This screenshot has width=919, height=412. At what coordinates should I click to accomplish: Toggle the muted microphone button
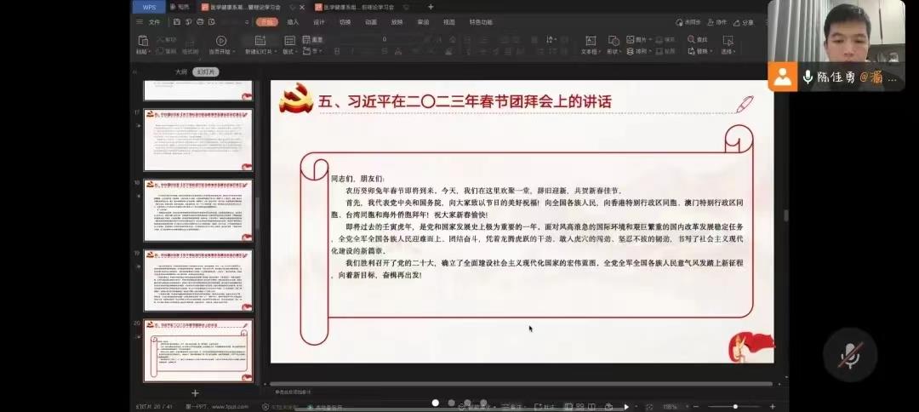click(x=849, y=354)
